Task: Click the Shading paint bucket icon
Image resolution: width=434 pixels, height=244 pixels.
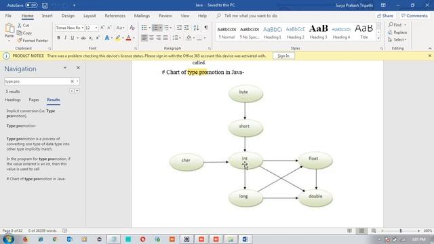Action: pyautogui.click(x=189, y=38)
